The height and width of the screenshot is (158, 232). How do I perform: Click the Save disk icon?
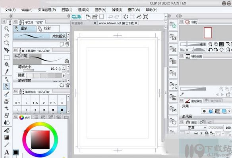(102, 17)
